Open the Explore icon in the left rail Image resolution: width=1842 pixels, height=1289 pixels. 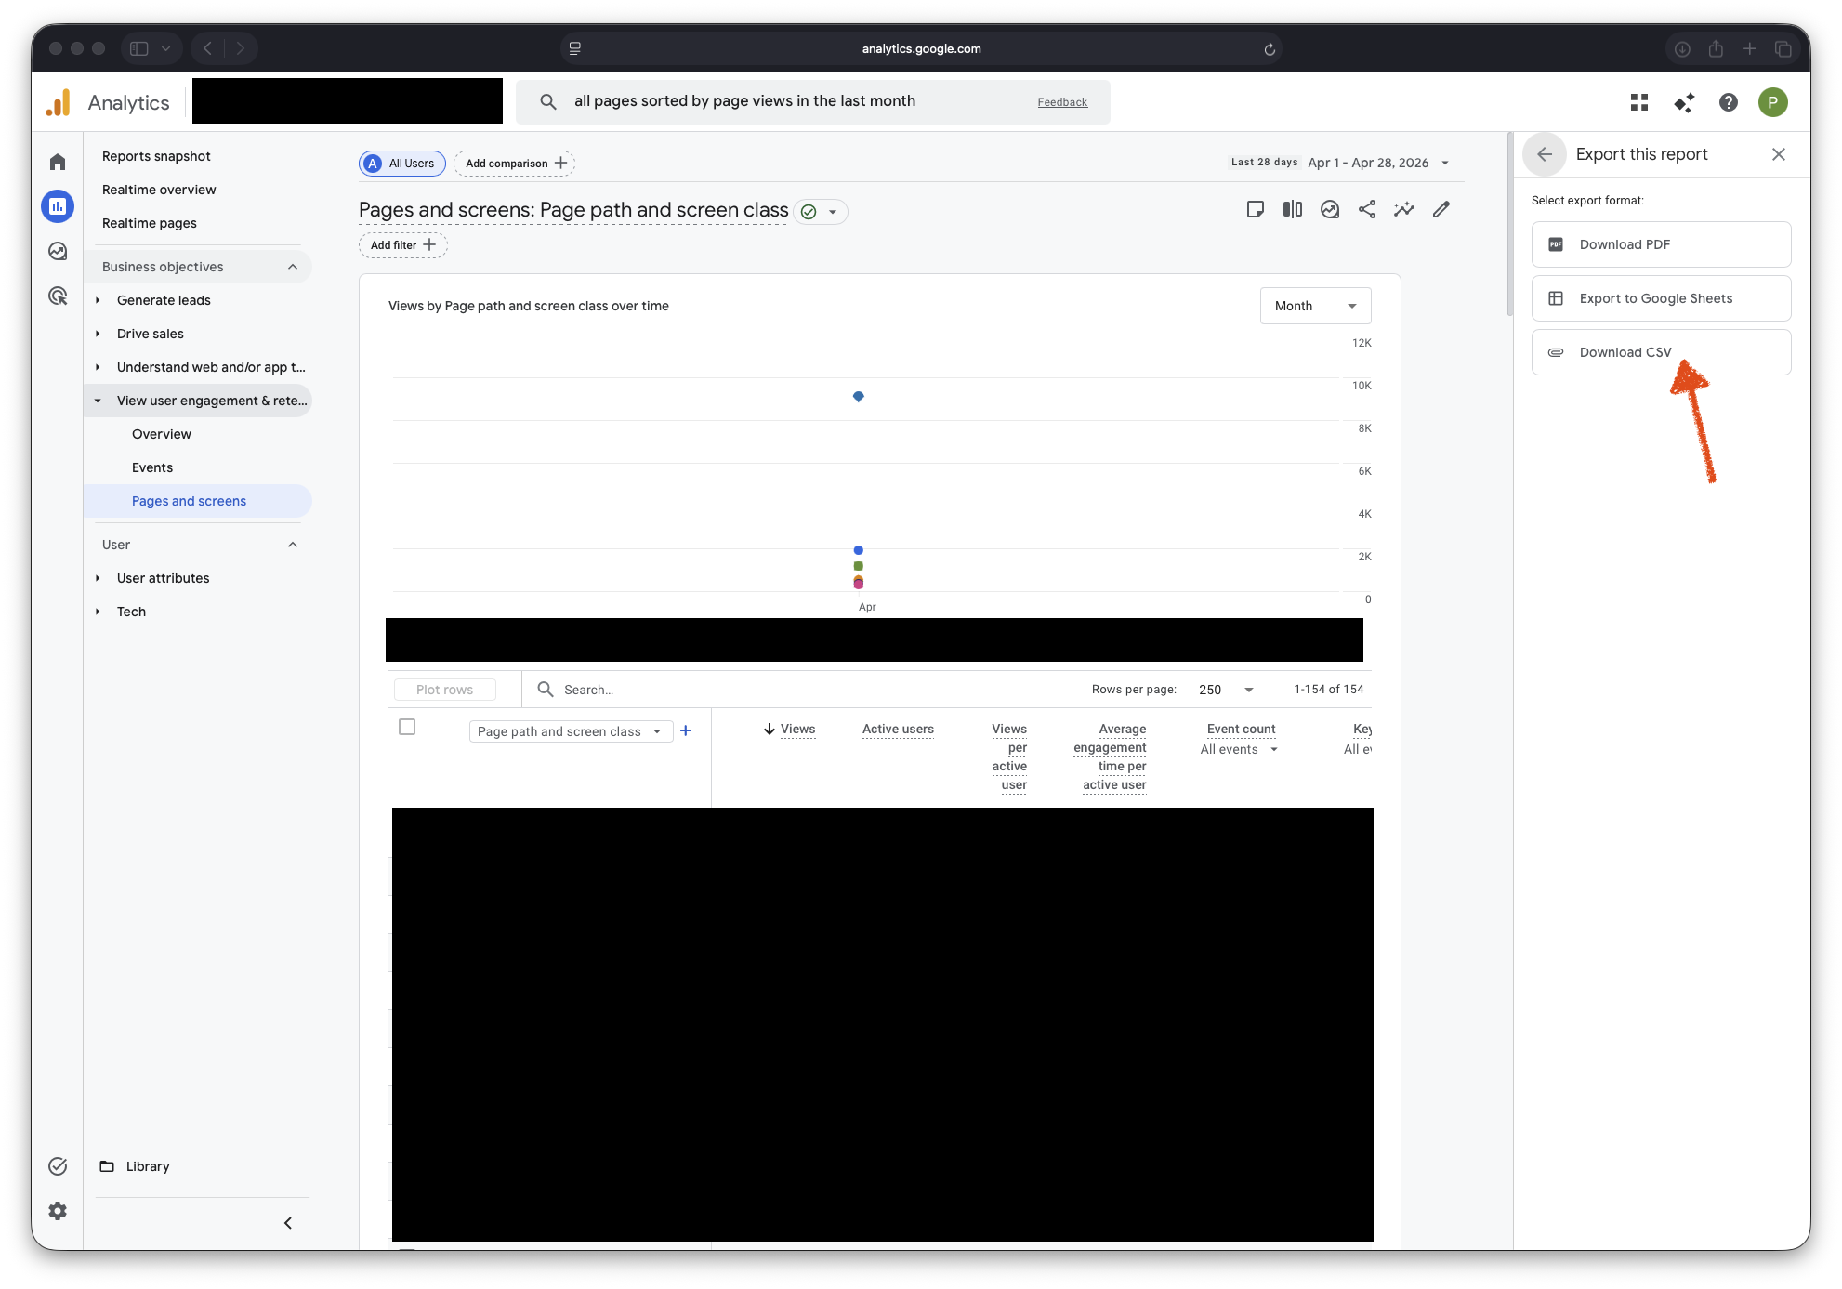[x=58, y=251]
